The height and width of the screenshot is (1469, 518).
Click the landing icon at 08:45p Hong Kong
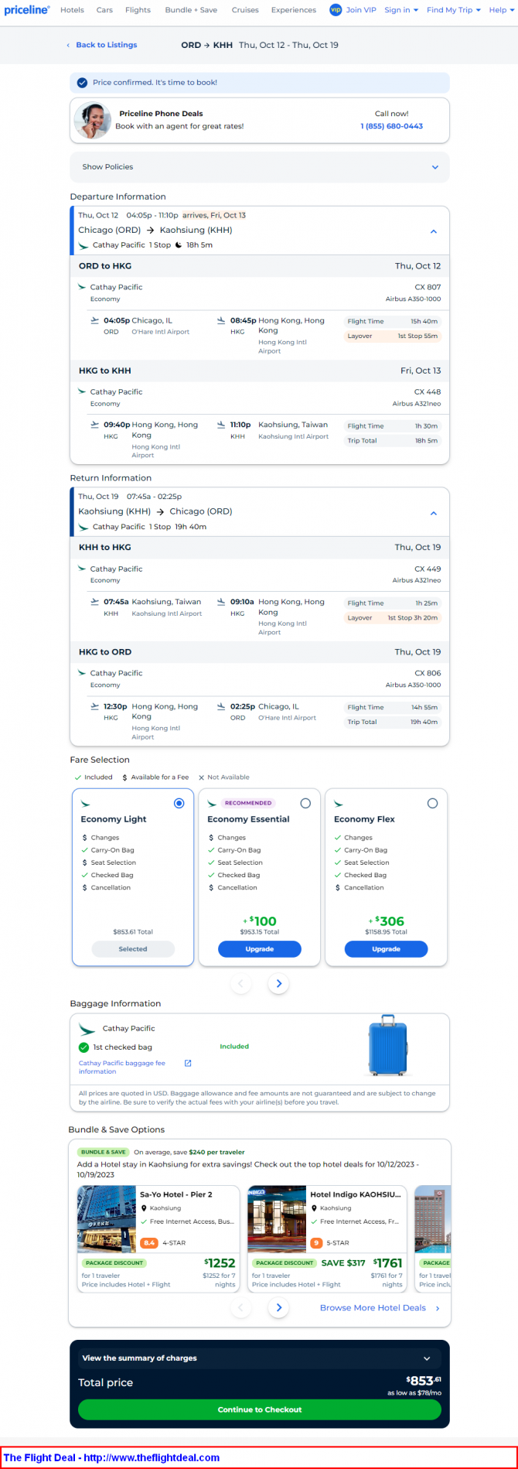[x=221, y=320]
